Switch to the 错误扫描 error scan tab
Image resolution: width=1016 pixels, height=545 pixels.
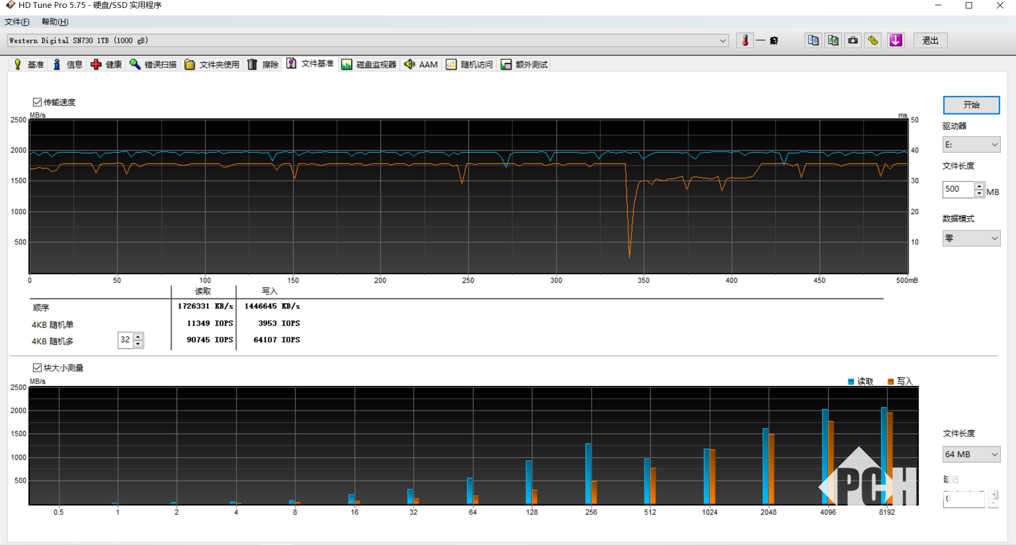click(153, 64)
